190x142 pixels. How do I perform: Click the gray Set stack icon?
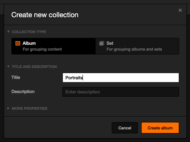click(101, 43)
